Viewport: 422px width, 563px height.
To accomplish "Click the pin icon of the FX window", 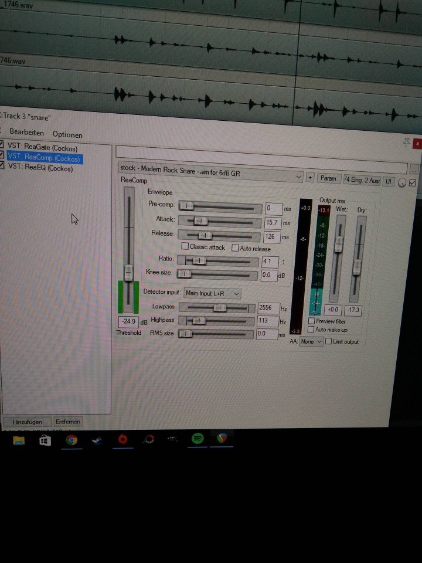I will coord(406,143).
